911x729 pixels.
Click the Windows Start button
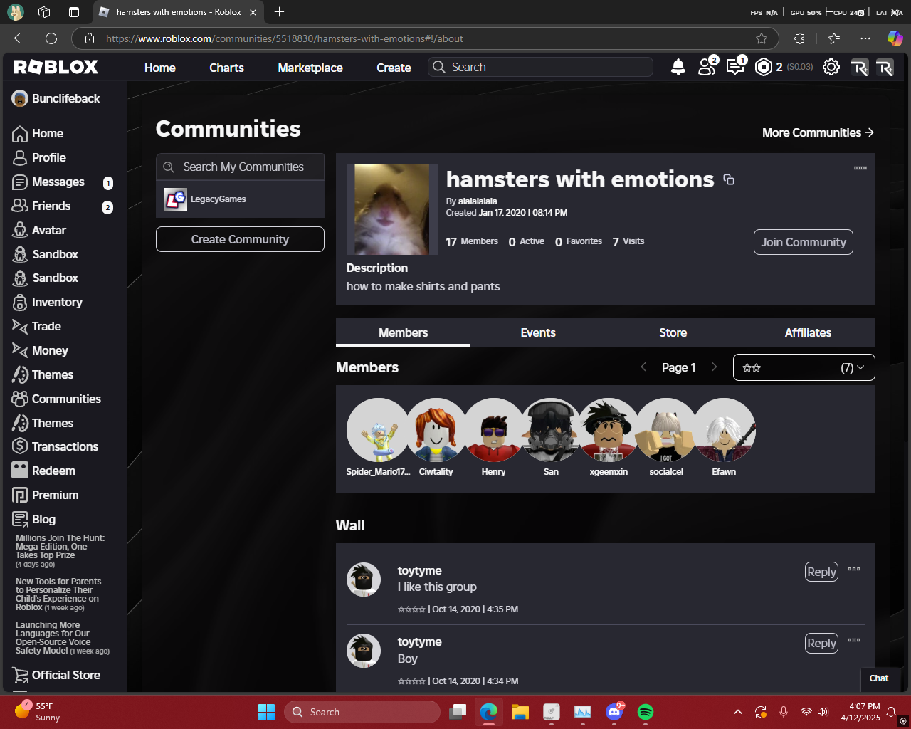[266, 712]
